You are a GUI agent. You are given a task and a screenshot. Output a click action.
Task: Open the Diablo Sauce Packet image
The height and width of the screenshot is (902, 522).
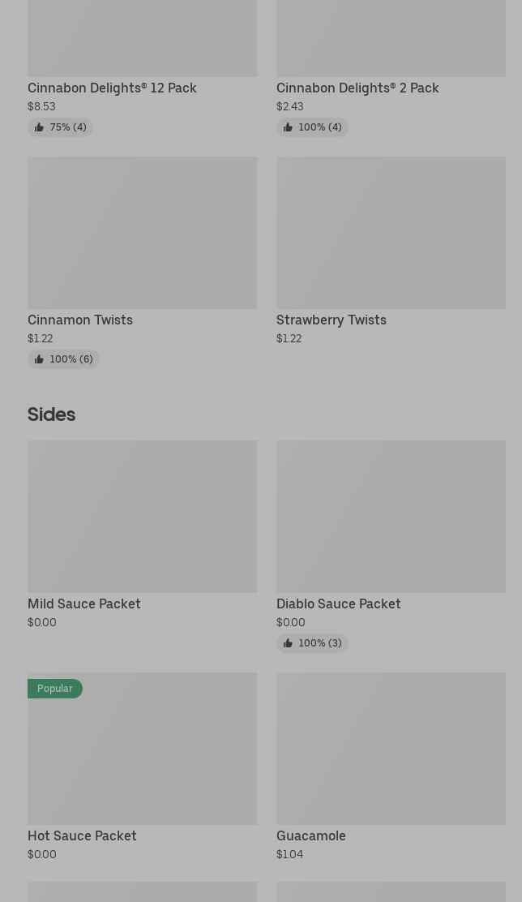coord(391,517)
